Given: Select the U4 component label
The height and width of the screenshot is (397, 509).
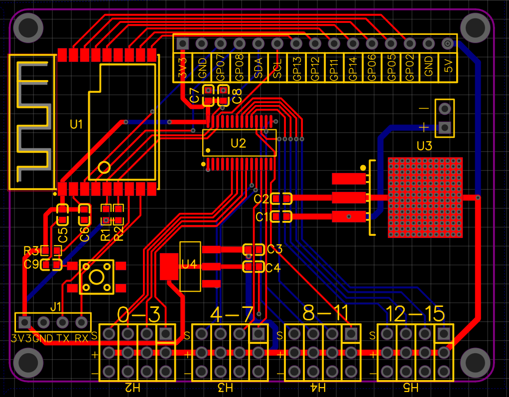Looking at the screenshot, I should tap(189, 264).
